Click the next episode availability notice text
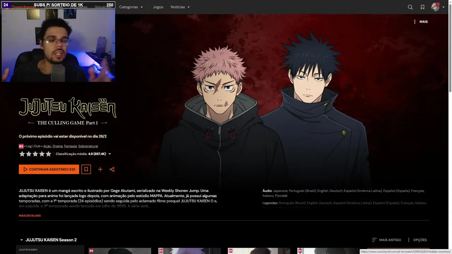The height and width of the screenshot is (254, 452). (63, 136)
